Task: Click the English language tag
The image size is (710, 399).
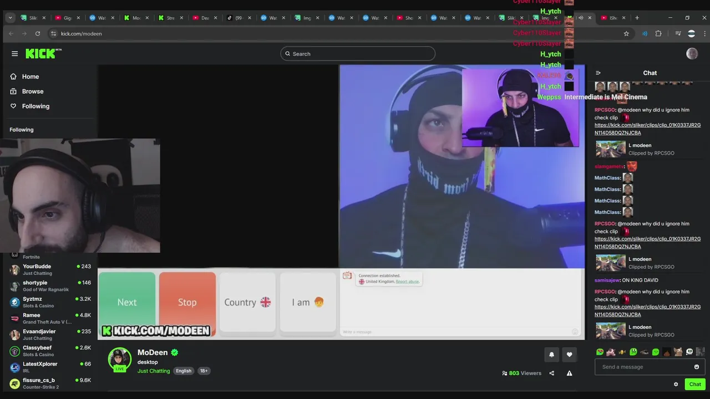Action: 184,371
